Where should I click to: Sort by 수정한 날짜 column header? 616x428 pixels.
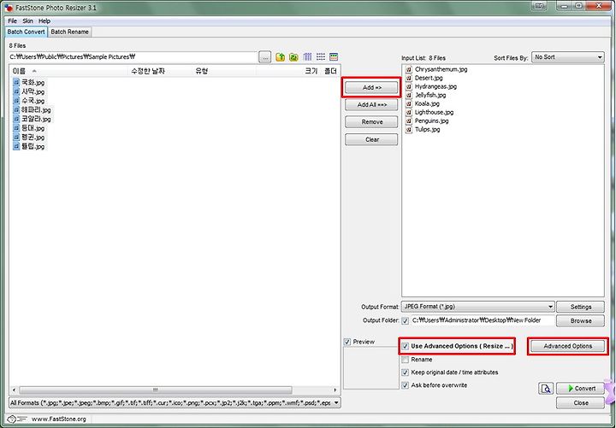pos(160,71)
